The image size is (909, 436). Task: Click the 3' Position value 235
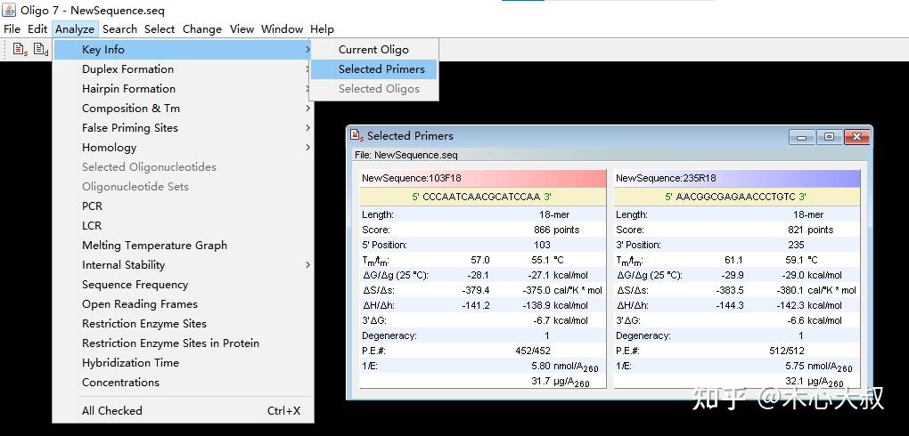(x=796, y=245)
